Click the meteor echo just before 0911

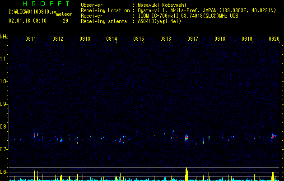34,135
